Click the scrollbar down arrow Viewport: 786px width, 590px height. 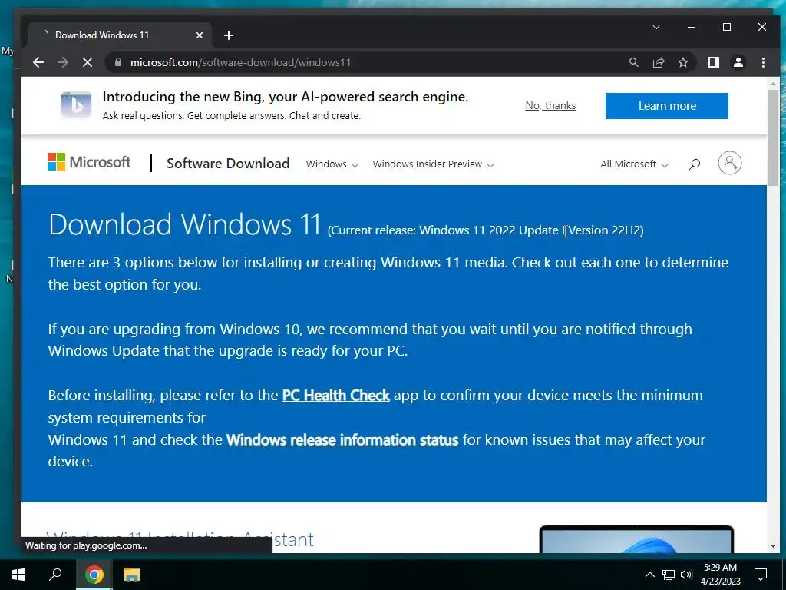coord(773,546)
